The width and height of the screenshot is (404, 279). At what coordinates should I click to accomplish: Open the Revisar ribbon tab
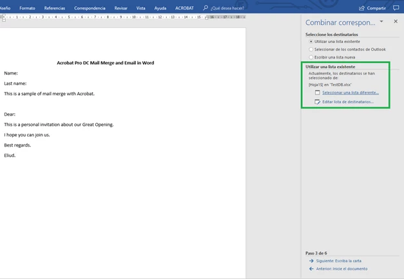[121, 8]
